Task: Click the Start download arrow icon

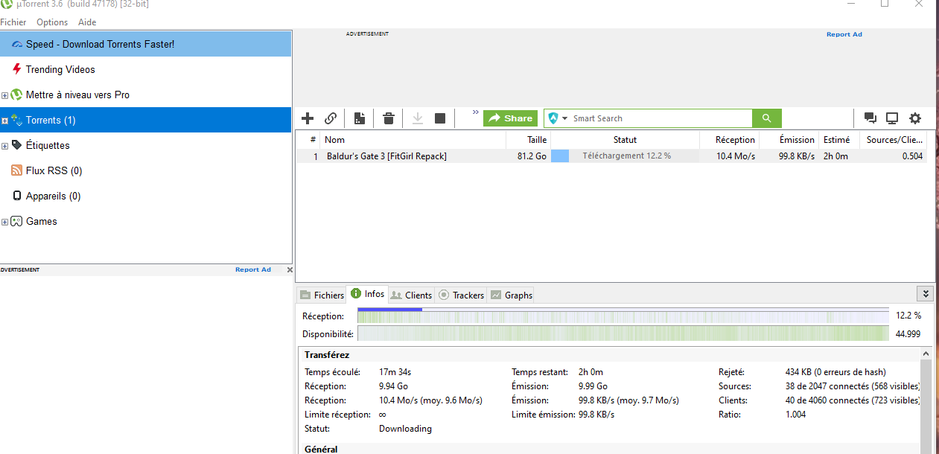Action: [418, 118]
